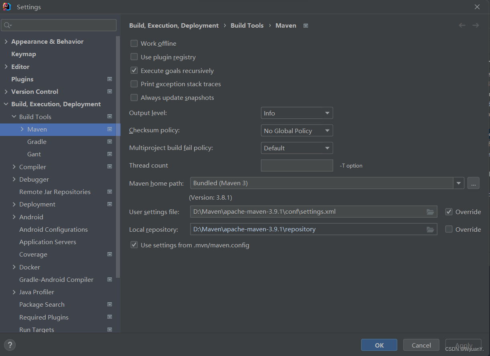Go back with the left arrow

[462, 25]
